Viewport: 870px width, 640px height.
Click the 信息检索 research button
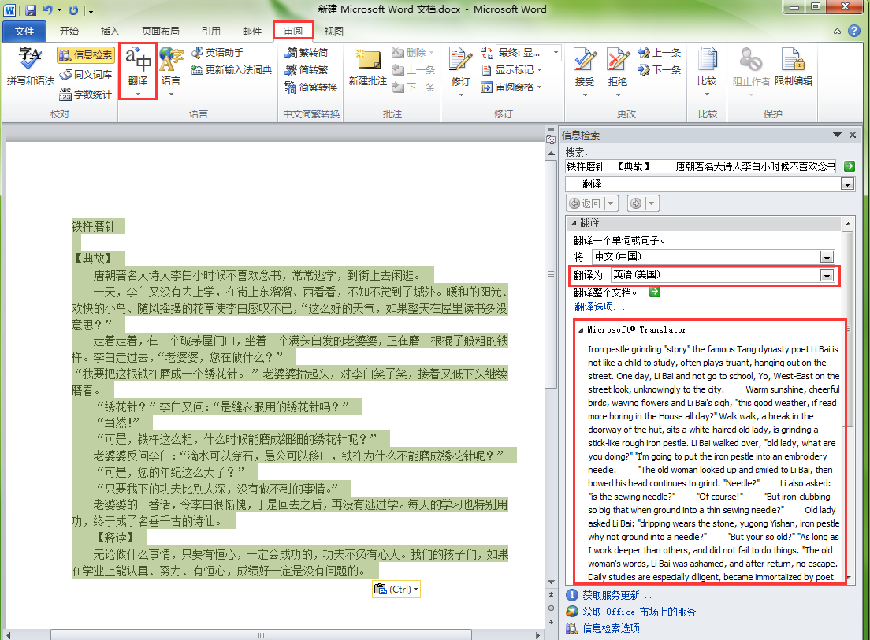coord(86,54)
